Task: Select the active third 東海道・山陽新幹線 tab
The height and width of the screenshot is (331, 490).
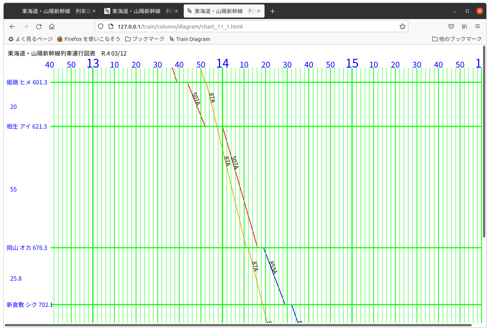Action: [224, 11]
